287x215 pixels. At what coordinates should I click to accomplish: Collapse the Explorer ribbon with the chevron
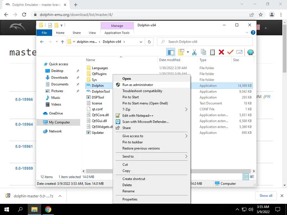point(247,32)
